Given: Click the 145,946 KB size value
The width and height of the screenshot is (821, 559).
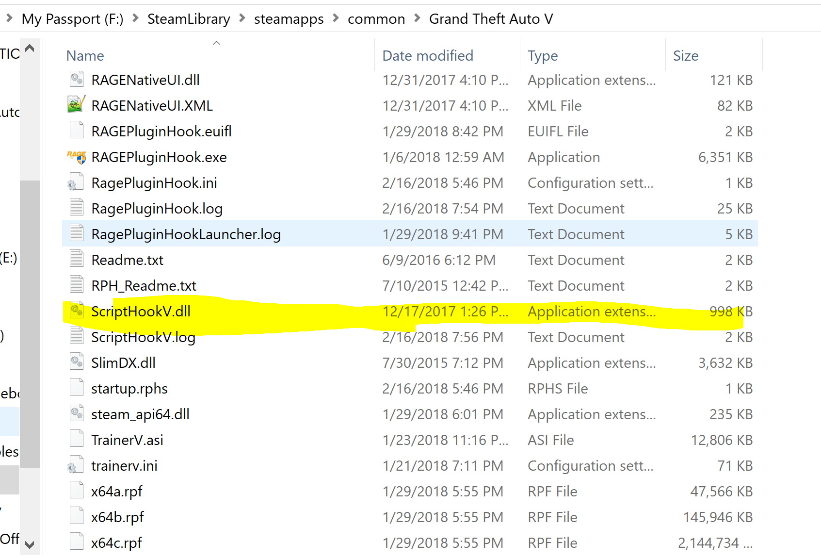Looking at the screenshot, I should tap(718, 517).
